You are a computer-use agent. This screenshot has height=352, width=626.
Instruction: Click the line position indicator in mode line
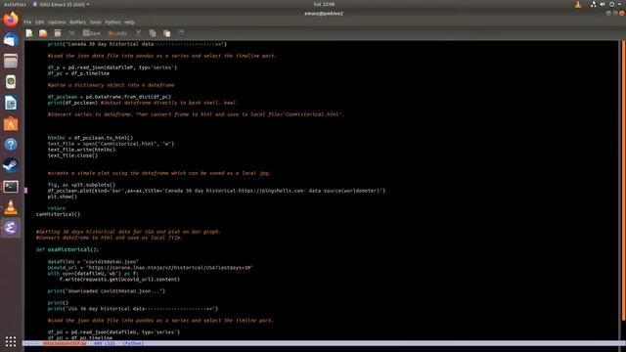point(104,343)
